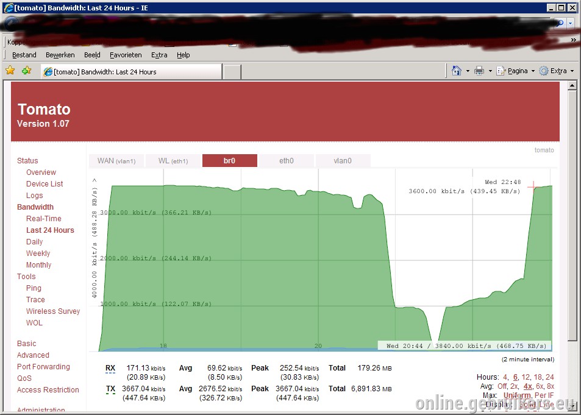Set averaging to 4x
581x415 pixels.
(527, 386)
